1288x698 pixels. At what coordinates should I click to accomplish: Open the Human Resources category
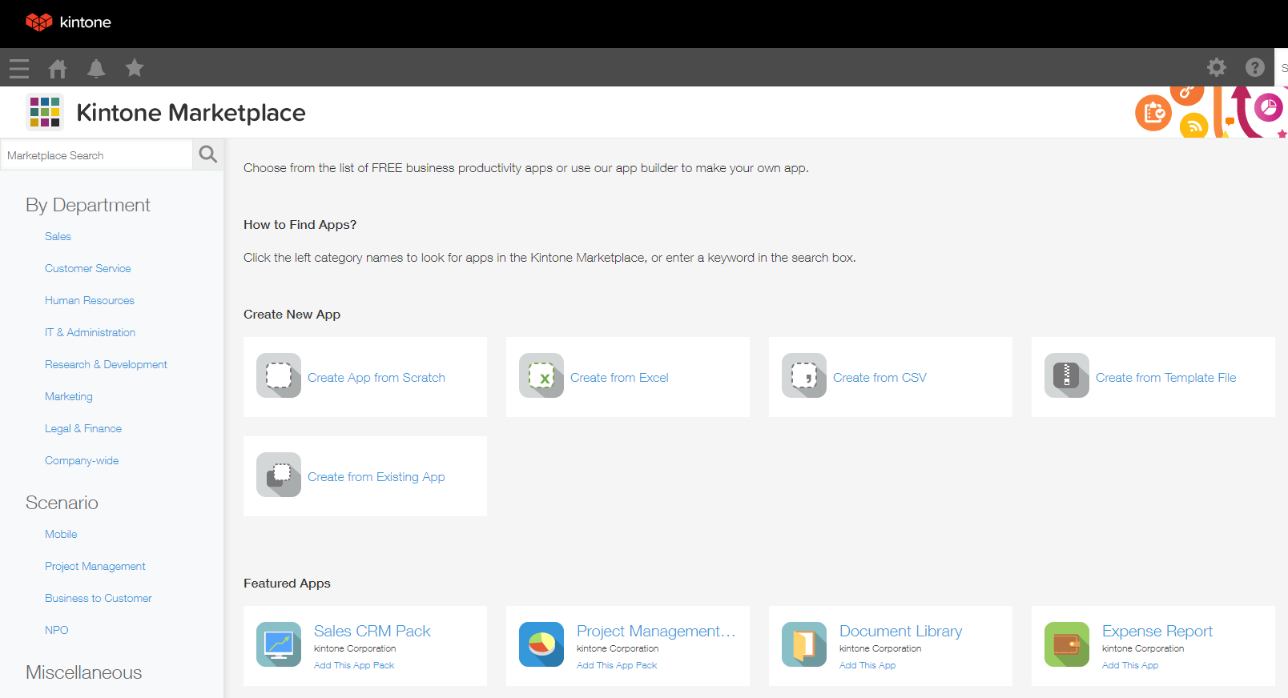point(90,301)
